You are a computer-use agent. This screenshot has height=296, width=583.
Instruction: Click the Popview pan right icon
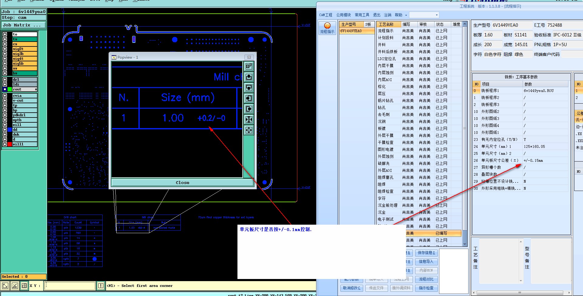pos(249,109)
